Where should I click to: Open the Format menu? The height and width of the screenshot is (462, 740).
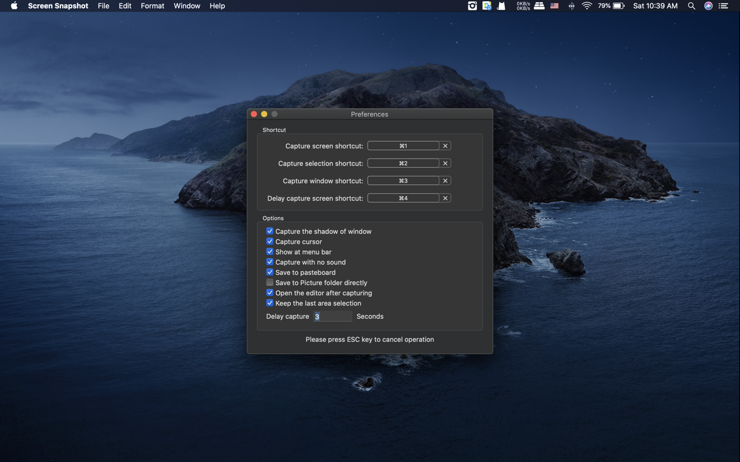click(x=152, y=6)
